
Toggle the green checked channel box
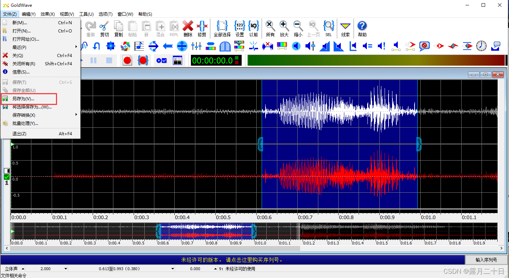click(x=7, y=177)
